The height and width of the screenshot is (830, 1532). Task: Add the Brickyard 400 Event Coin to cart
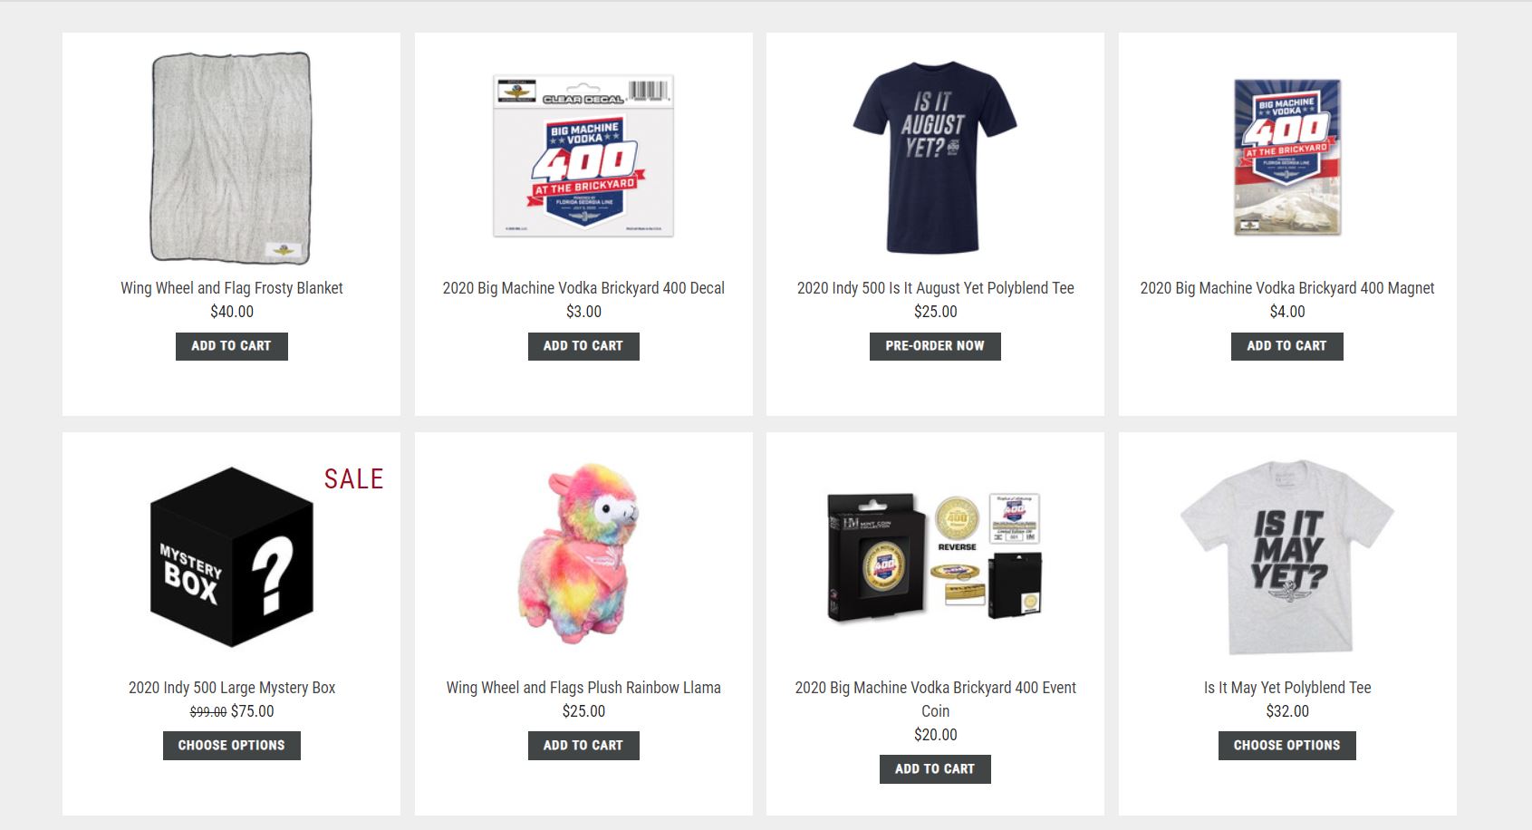935,769
